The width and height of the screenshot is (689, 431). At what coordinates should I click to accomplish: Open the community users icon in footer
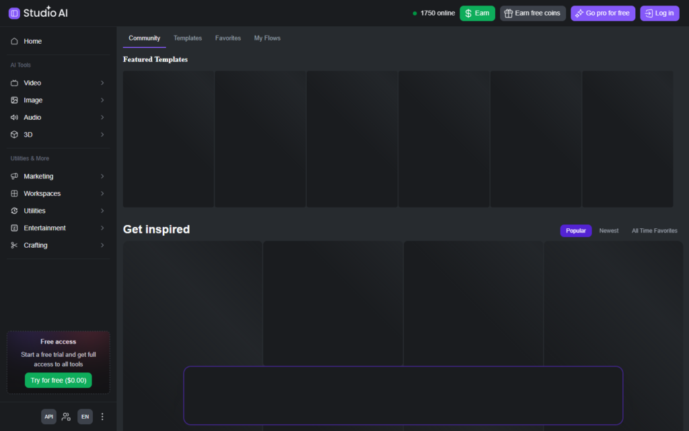coord(67,416)
